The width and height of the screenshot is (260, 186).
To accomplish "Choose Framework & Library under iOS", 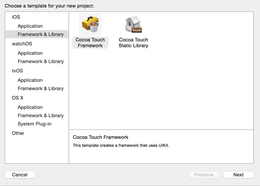I will (37, 34).
